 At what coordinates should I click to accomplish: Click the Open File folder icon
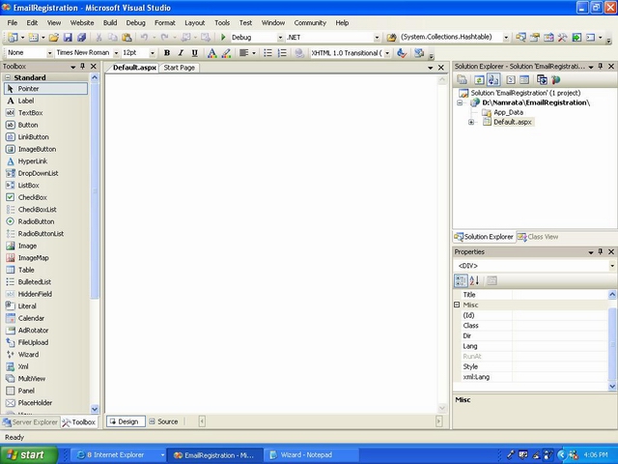click(x=54, y=38)
